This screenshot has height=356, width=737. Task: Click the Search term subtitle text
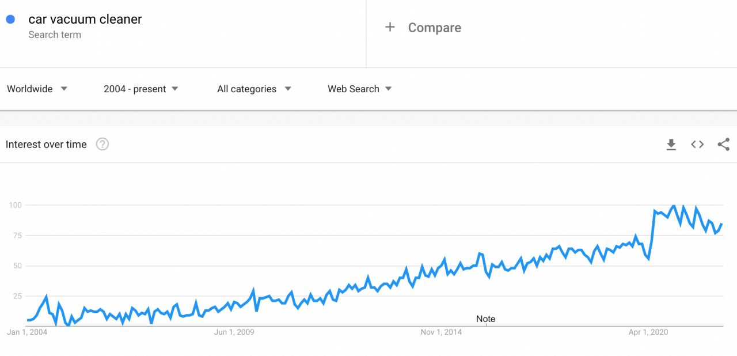coord(55,35)
